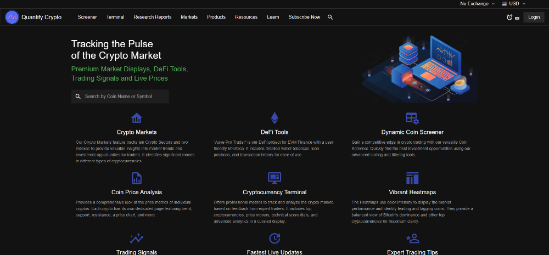Viewport: 549px width, 255px height.
Task: Click the DeFi Tools Ethereum icon
Action: coord(274,118)
